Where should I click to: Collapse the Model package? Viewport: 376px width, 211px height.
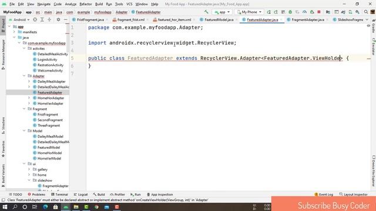24,131
